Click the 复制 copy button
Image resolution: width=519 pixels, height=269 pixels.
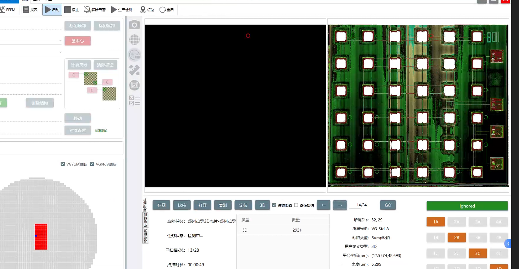[x=223, y=205]
